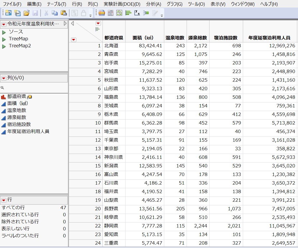
Task: Click continuous icon beside 宿泊施設数 column
Action: click(x=3, y=125)
